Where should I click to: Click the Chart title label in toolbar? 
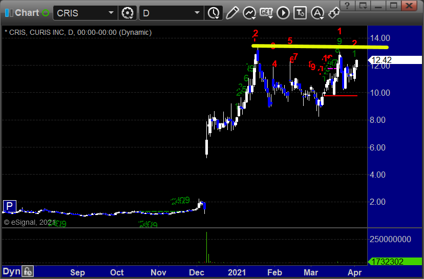pos(27,13)
